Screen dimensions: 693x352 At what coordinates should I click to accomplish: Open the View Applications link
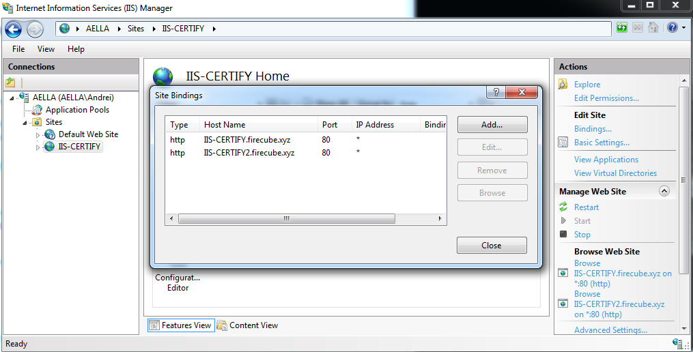click(606, 160)
